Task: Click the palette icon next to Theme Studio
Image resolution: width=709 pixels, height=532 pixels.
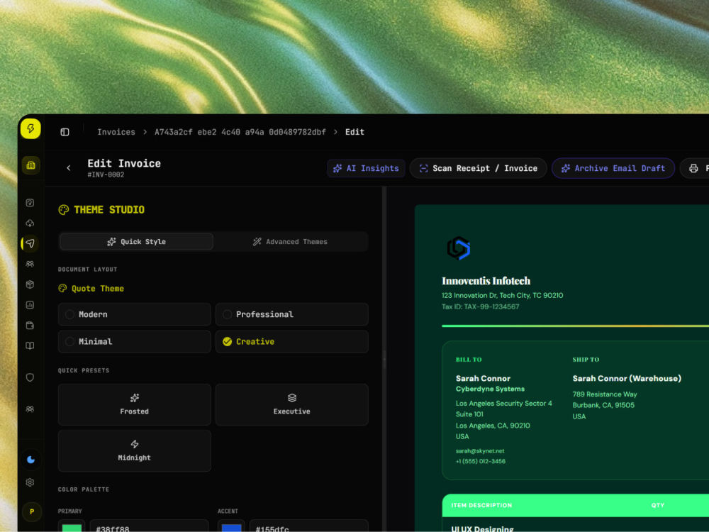Action: [x=64, y=210]
